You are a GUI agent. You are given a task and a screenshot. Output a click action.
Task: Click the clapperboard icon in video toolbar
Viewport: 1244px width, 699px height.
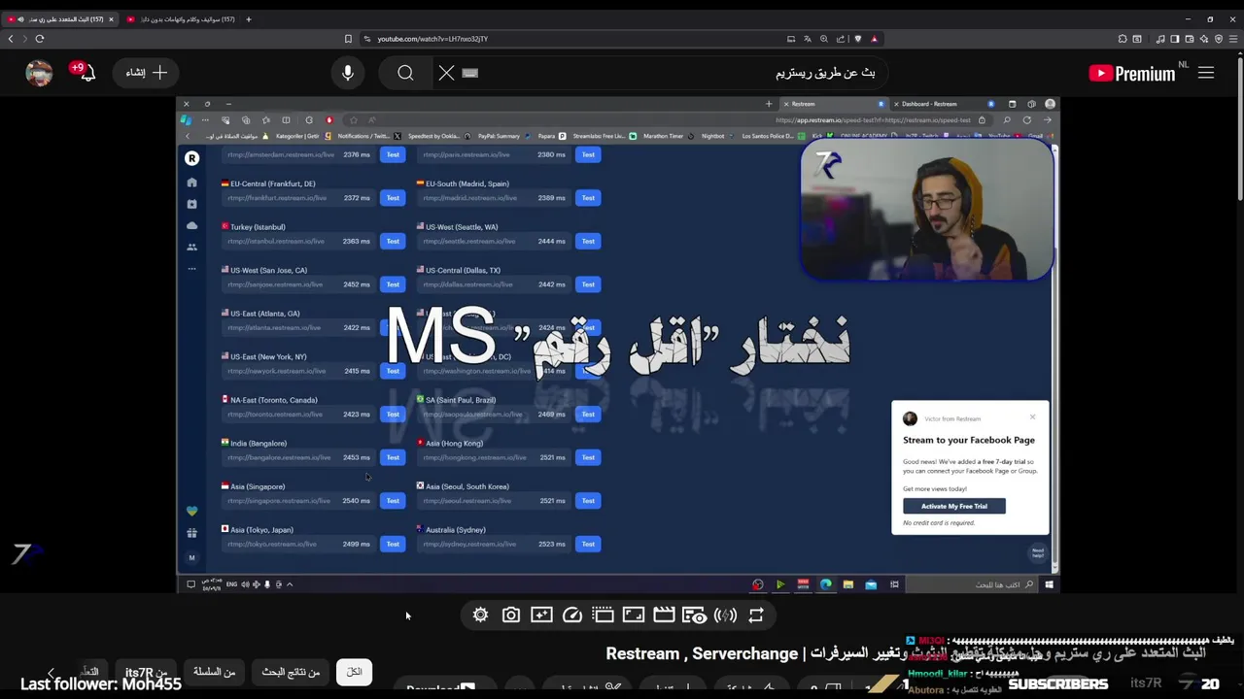click(x=664, y=615)
